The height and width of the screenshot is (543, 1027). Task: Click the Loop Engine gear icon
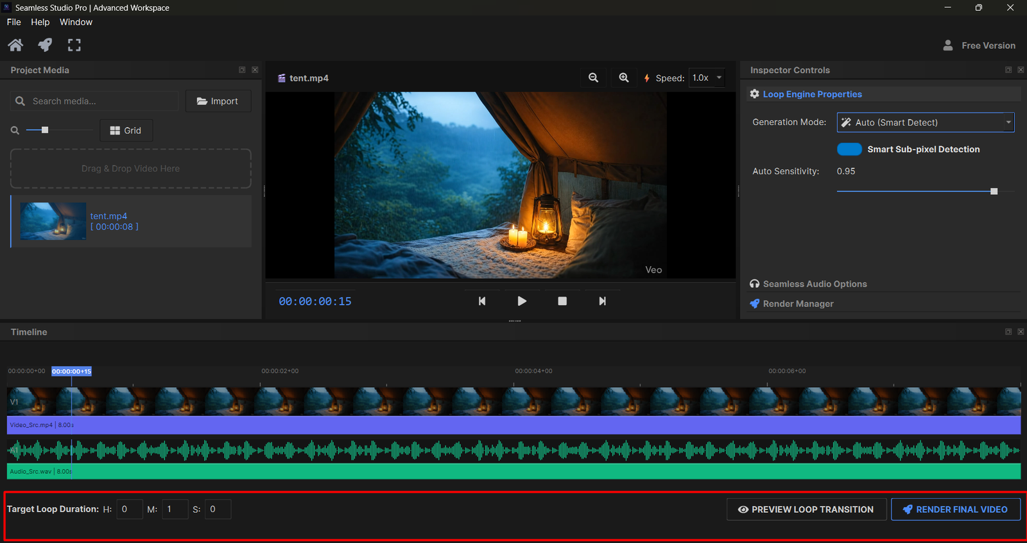(x=755, y=94)
